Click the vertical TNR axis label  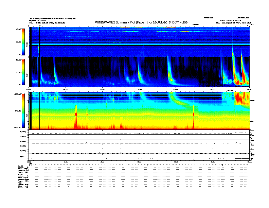(x=27, y=116)
